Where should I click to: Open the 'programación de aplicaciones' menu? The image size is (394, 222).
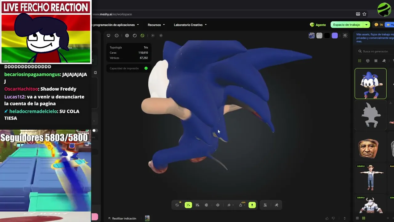tap(116, 25)
